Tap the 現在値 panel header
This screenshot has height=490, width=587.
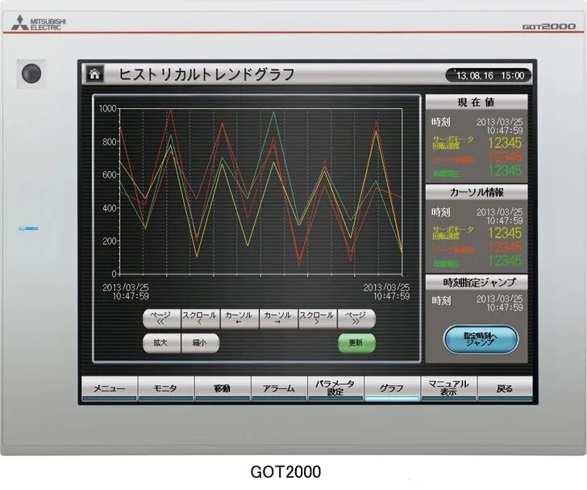[x=477, y=102]
